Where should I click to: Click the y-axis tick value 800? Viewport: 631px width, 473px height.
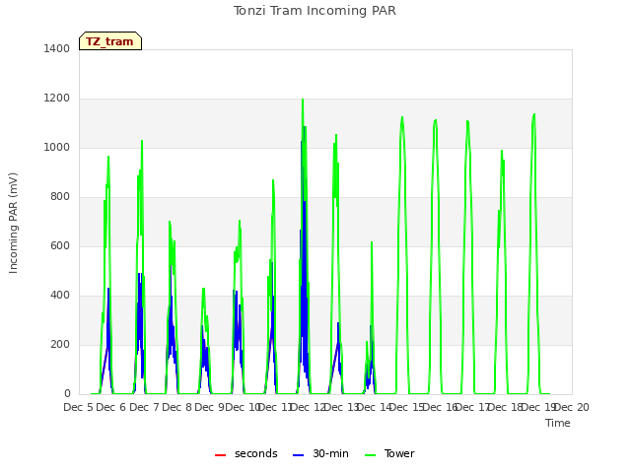coord(60,197)
